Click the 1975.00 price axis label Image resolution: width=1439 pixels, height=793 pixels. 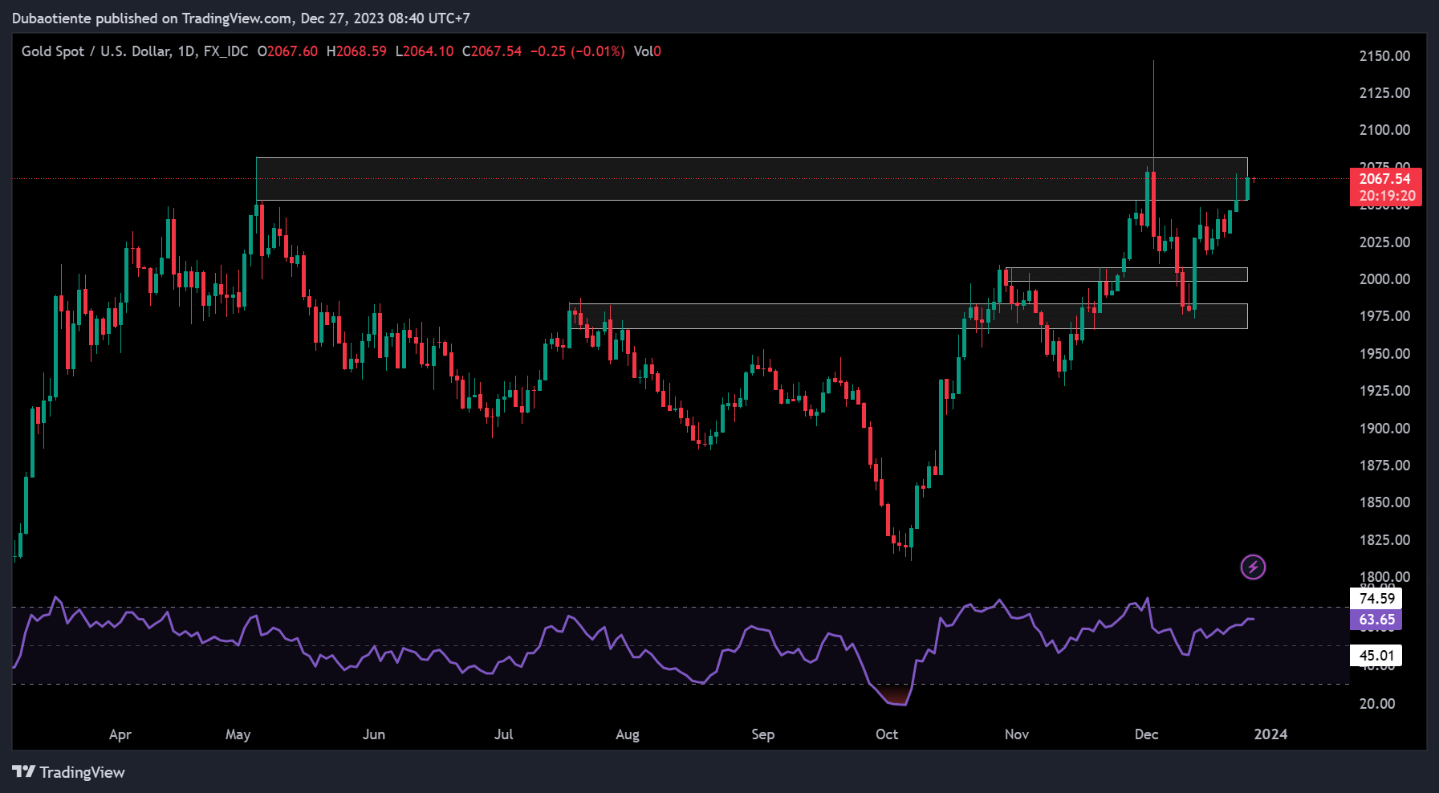[1384, 316]
